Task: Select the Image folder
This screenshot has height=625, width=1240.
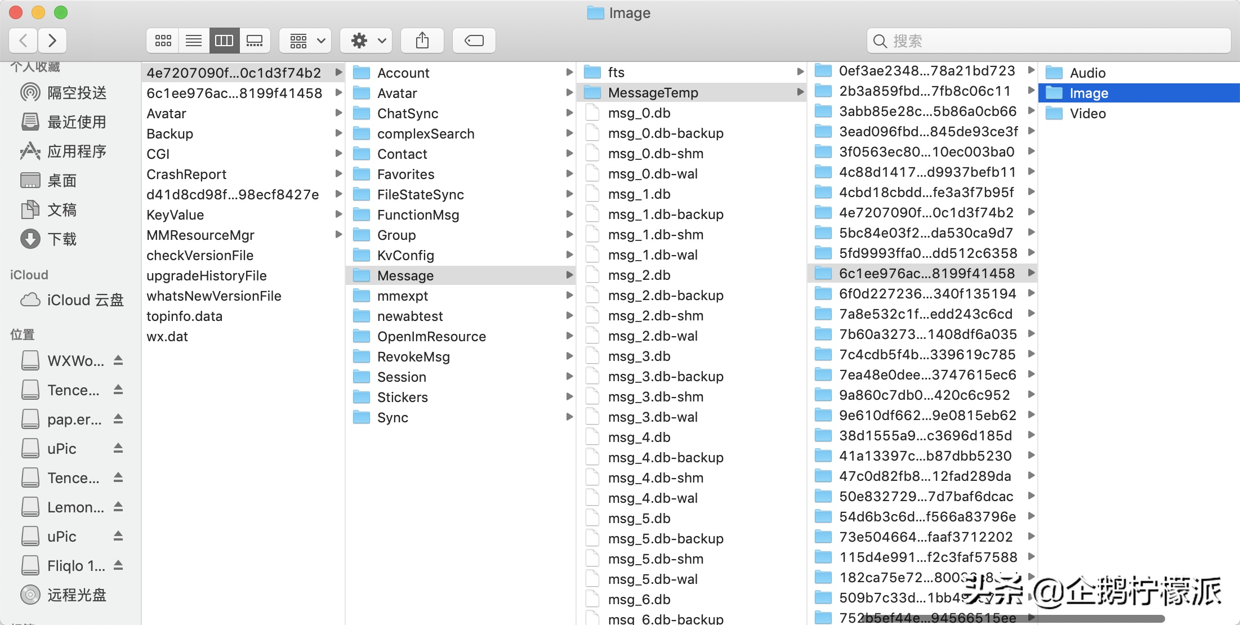Action: pos(1139,93)
